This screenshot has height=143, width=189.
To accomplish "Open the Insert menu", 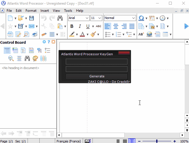I will (x=45, y=11).
